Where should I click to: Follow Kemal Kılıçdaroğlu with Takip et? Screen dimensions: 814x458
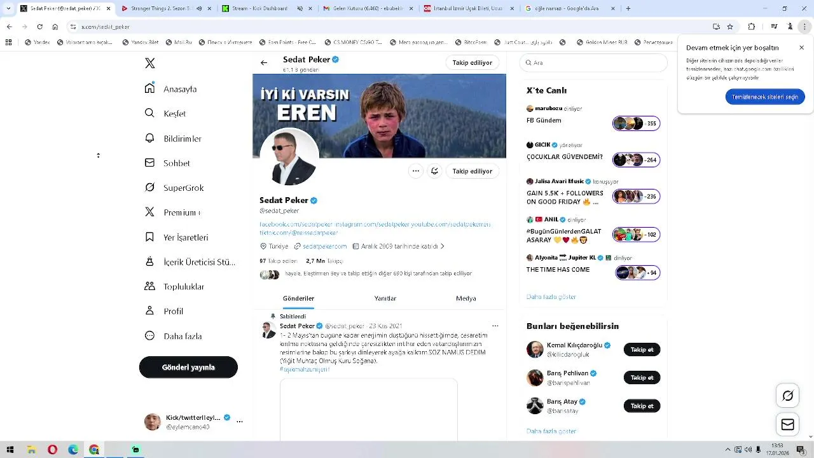(642, 350)
